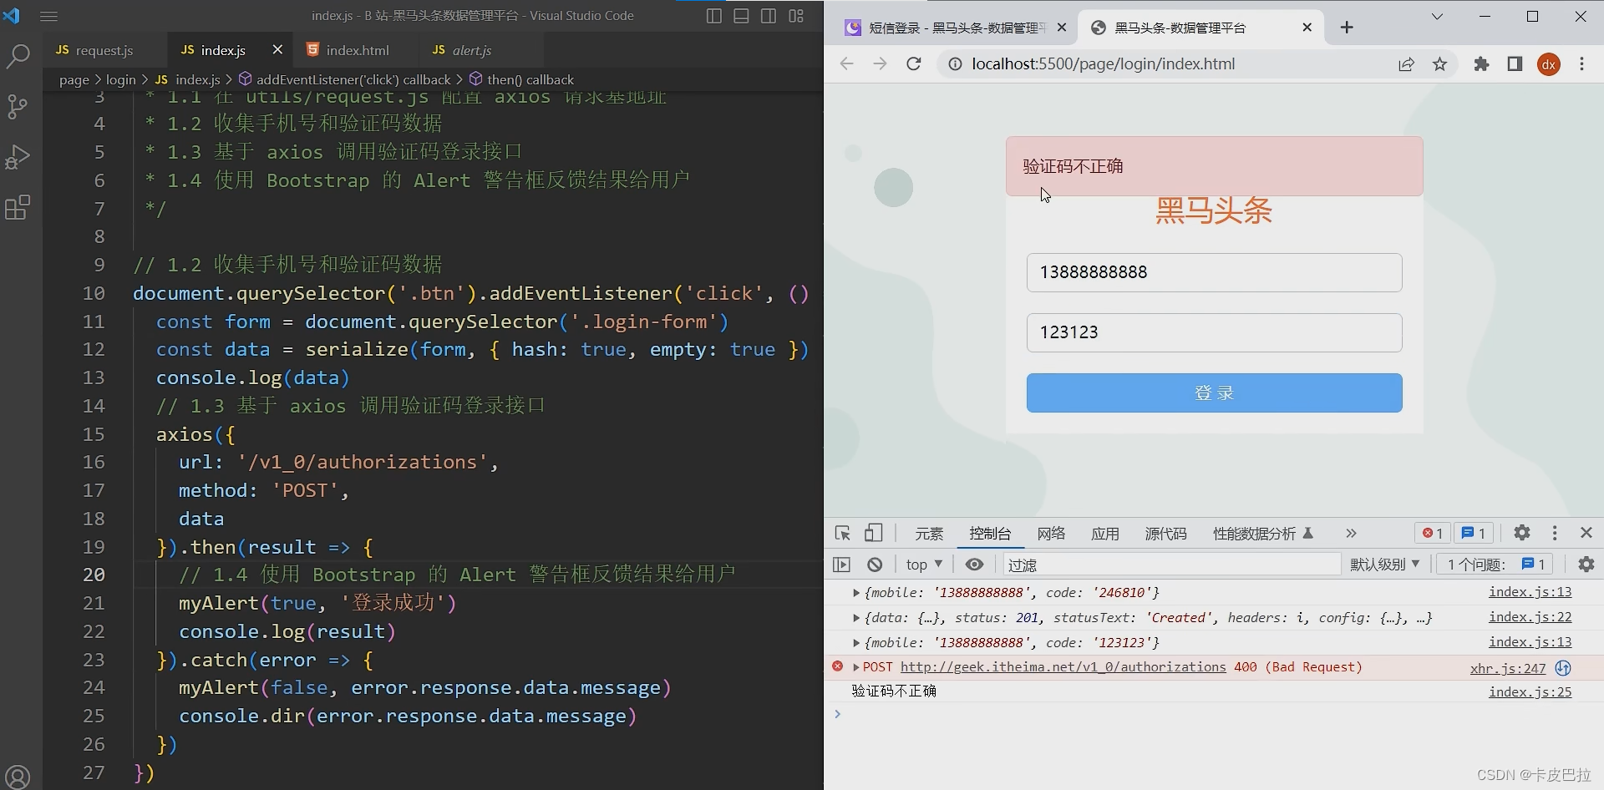This screenshot has height=790, width=1604.
Task: Open the 源代码 DevTools tab
Action: [x=1165, y=534]
